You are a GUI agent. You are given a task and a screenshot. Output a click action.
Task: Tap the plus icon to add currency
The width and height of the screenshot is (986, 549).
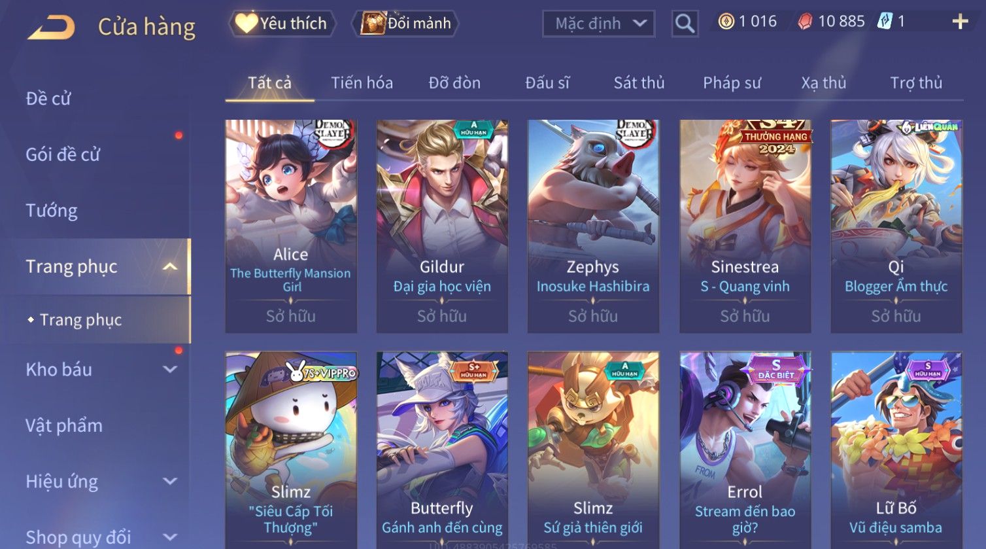960,22
